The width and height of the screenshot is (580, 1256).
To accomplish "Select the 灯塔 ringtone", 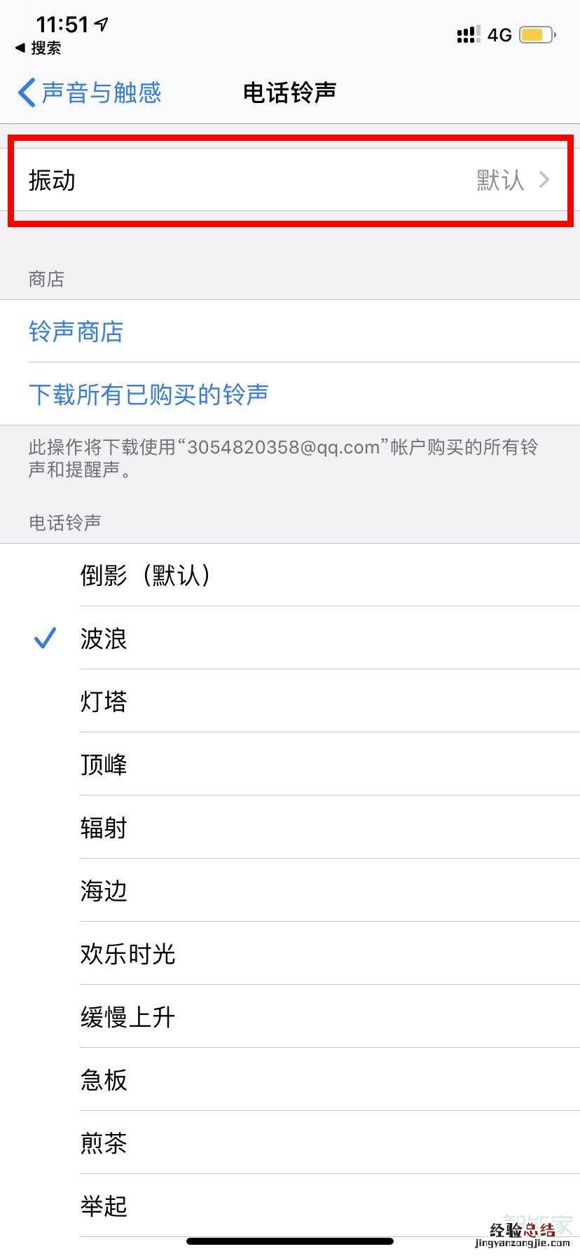I will tap(104, 701).
